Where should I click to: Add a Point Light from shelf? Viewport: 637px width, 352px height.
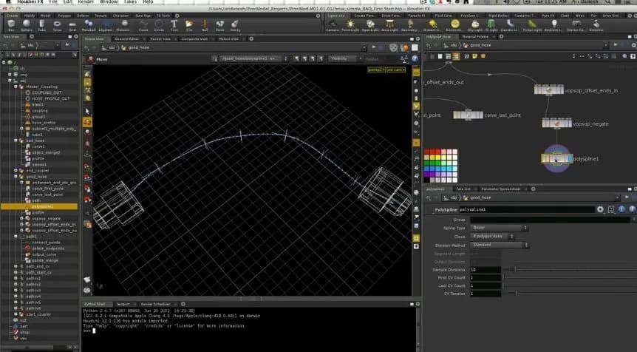(x=350, y=25)
